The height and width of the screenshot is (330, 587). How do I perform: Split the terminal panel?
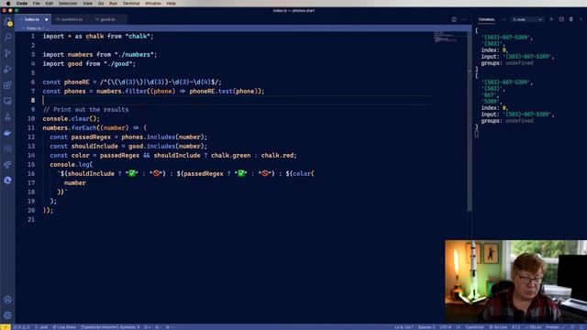click(x=561, y=19)
